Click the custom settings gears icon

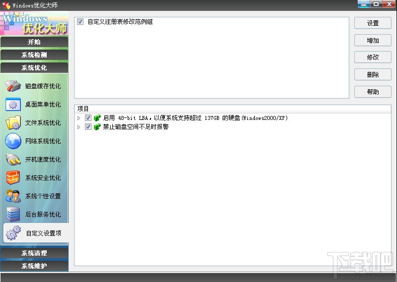(13, 233)
